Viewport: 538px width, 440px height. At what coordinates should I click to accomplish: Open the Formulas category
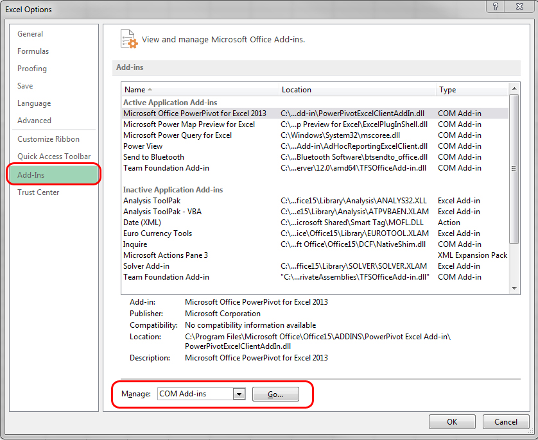[33, 51]
